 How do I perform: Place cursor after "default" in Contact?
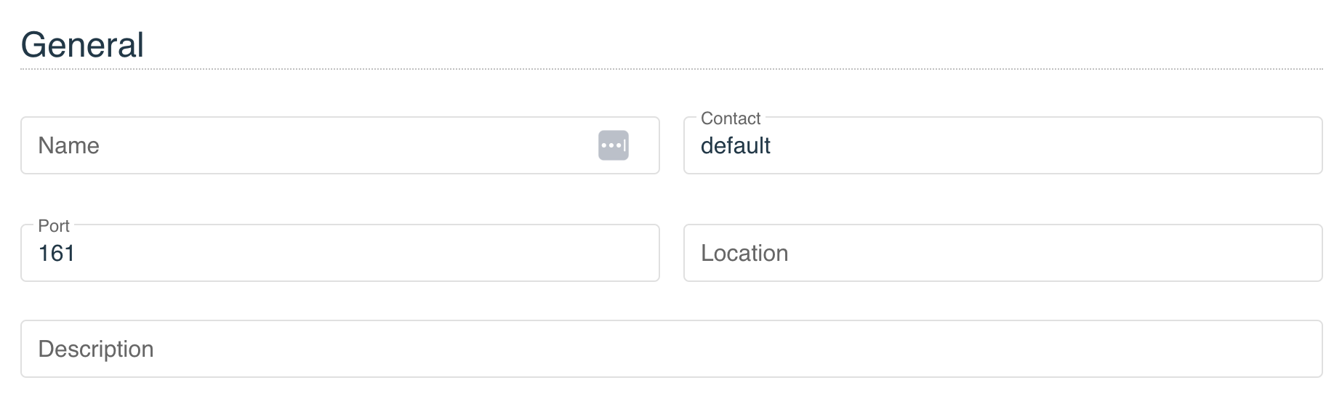click(772, 145)
